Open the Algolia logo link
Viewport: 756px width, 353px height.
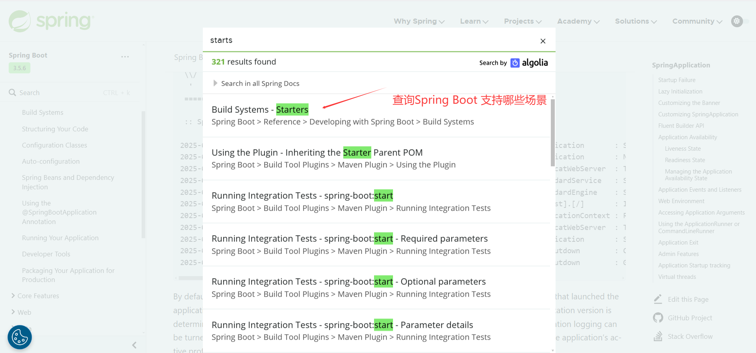coord(529,63)
